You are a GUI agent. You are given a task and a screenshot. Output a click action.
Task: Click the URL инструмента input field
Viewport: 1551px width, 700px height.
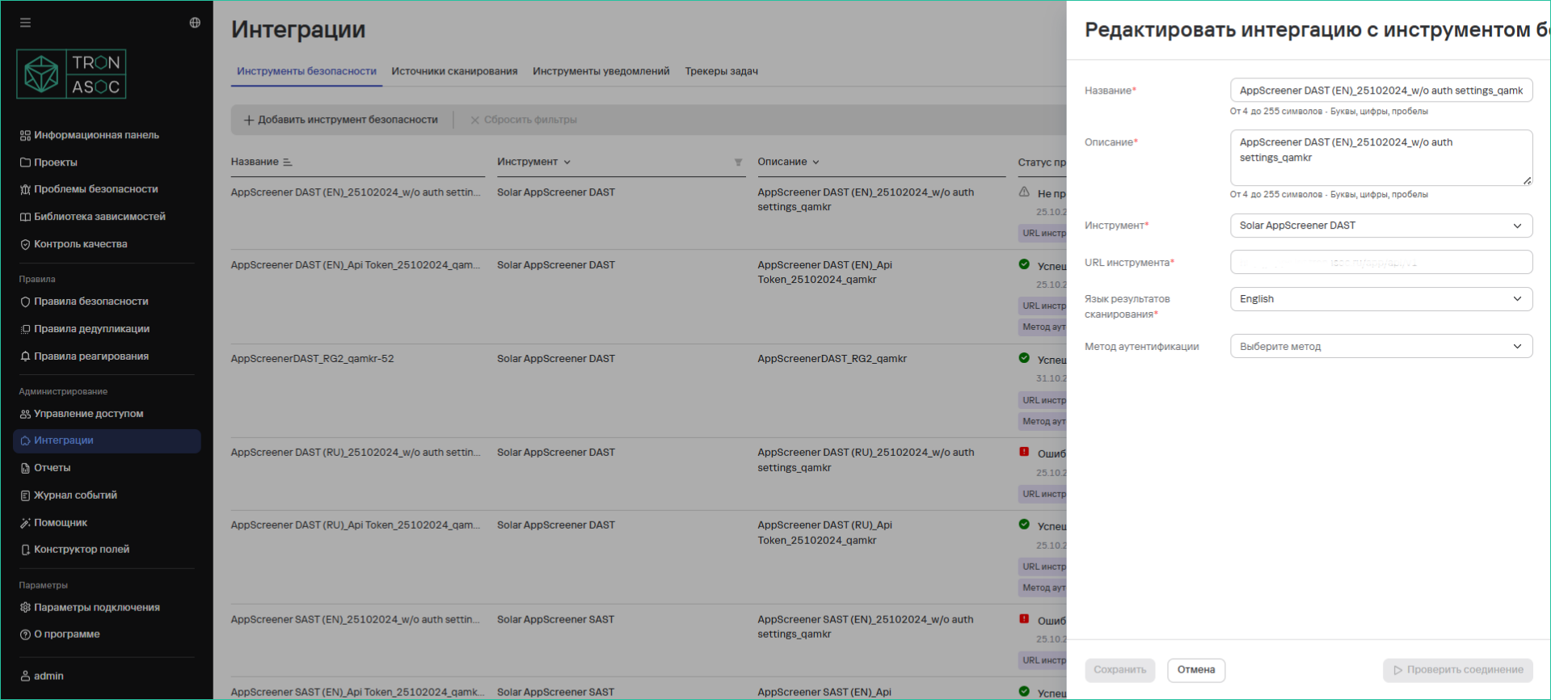point(1380,263)
